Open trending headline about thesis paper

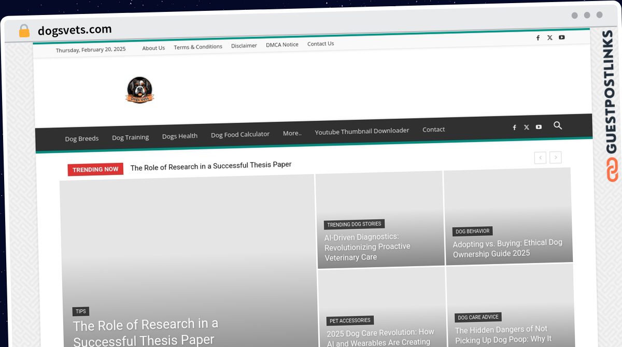pyautogui.click(x=210, y=166)
